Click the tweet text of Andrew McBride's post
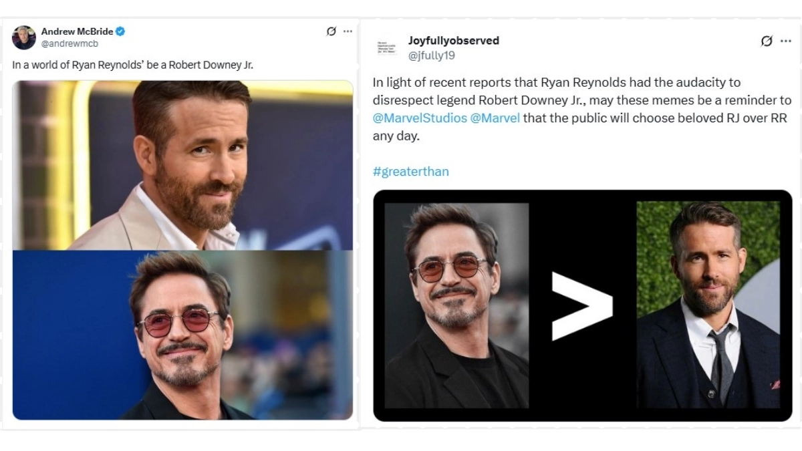Screen dimensions: 802x451 tap(134, 65)
